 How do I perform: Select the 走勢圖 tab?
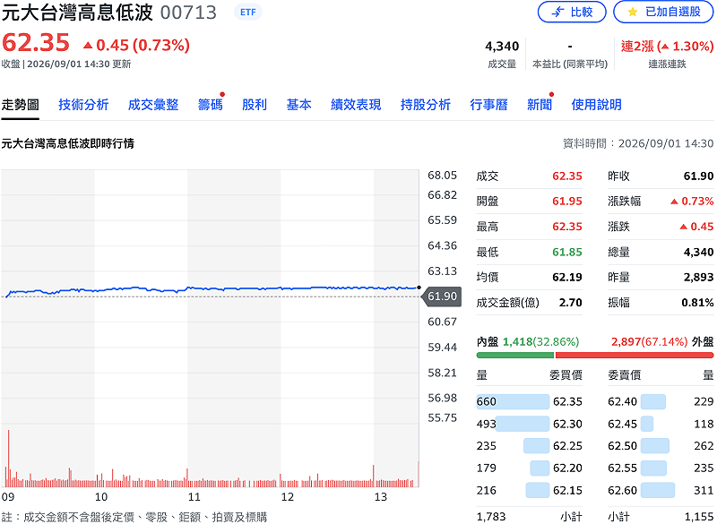click(x=20, y=105)
